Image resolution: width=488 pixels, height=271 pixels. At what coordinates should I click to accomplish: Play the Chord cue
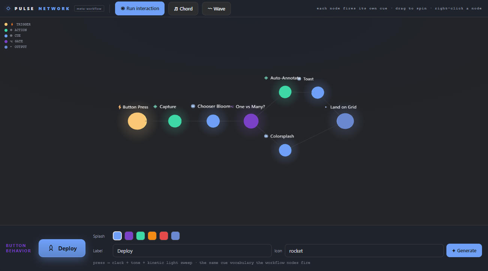[183, 9]
